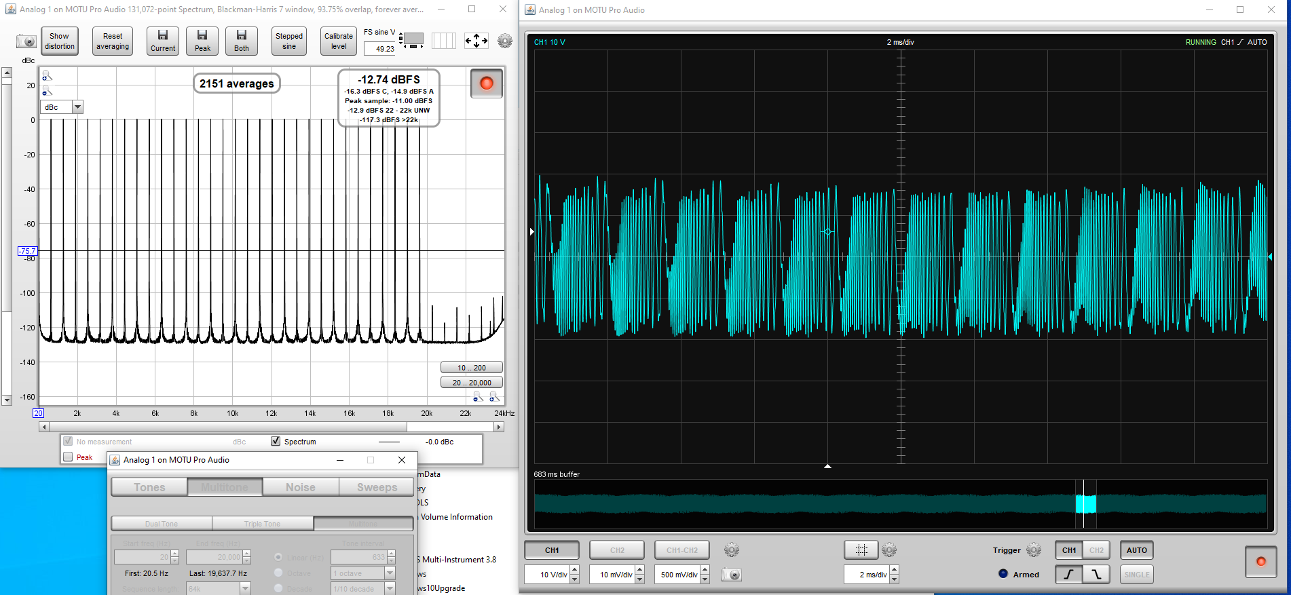This screenshot has height=595, width=1291.
Task: Toggle scope CH1 display button
Action: tap(552, 550)
